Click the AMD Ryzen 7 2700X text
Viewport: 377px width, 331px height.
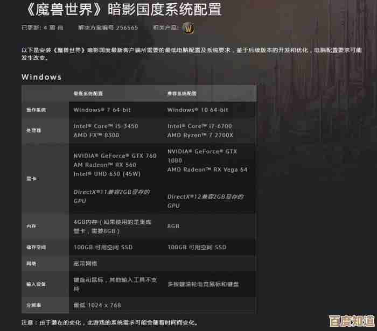[x=200, y=135]
